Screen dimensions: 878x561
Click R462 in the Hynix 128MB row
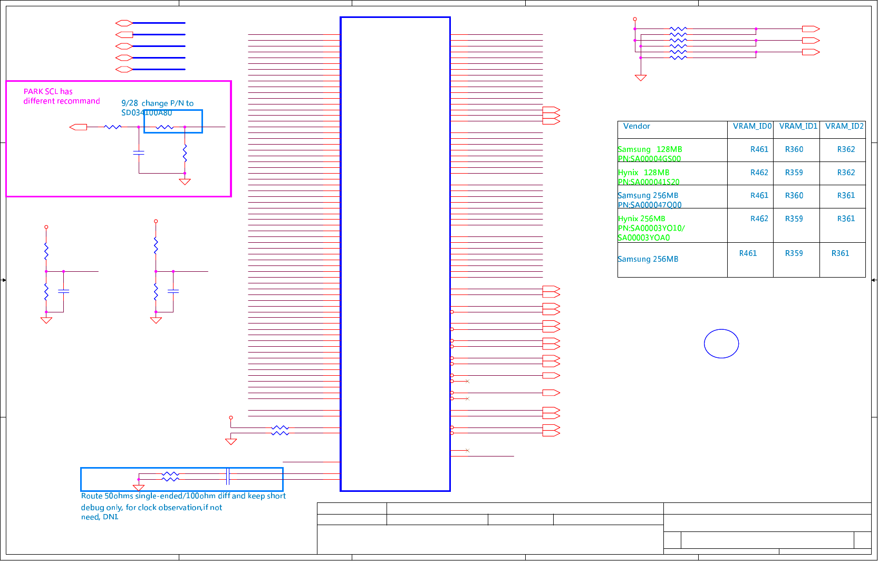tap(759, 173)
